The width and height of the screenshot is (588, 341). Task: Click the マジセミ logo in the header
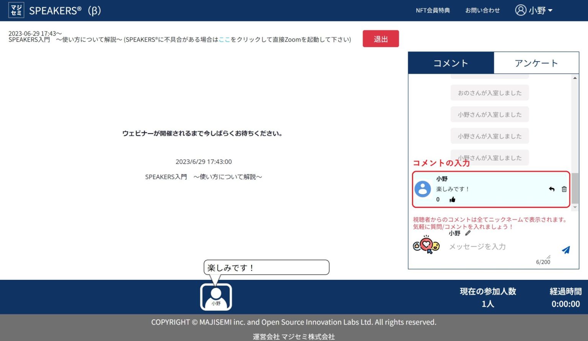click(16, 10)
